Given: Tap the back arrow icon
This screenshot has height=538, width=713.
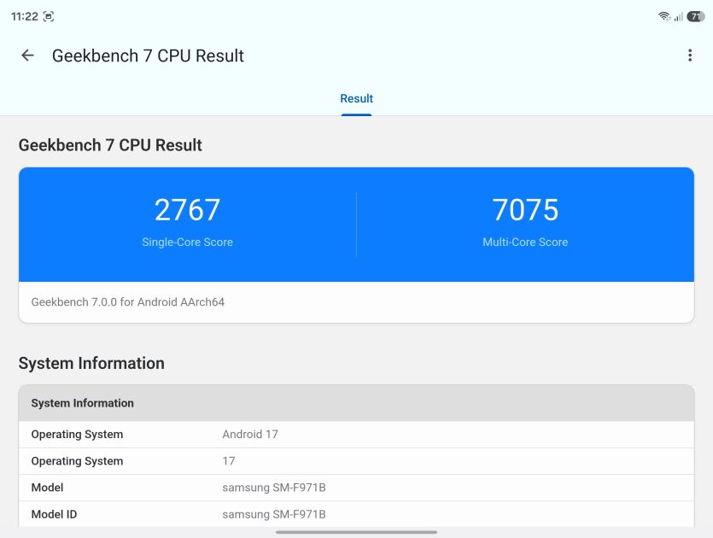Looking at the screenshot, I should [27, 56].
